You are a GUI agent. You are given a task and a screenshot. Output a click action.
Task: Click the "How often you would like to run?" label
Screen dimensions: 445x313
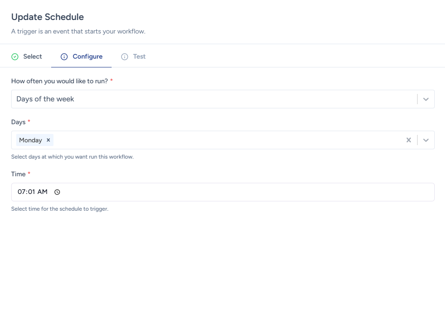(60, 81)
